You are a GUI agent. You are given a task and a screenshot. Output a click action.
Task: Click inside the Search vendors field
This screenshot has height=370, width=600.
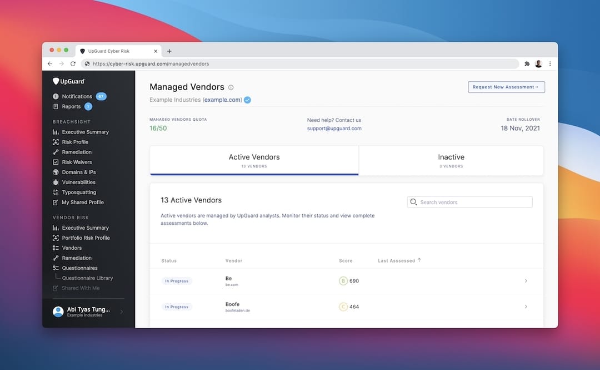click(x=469, y=201)
